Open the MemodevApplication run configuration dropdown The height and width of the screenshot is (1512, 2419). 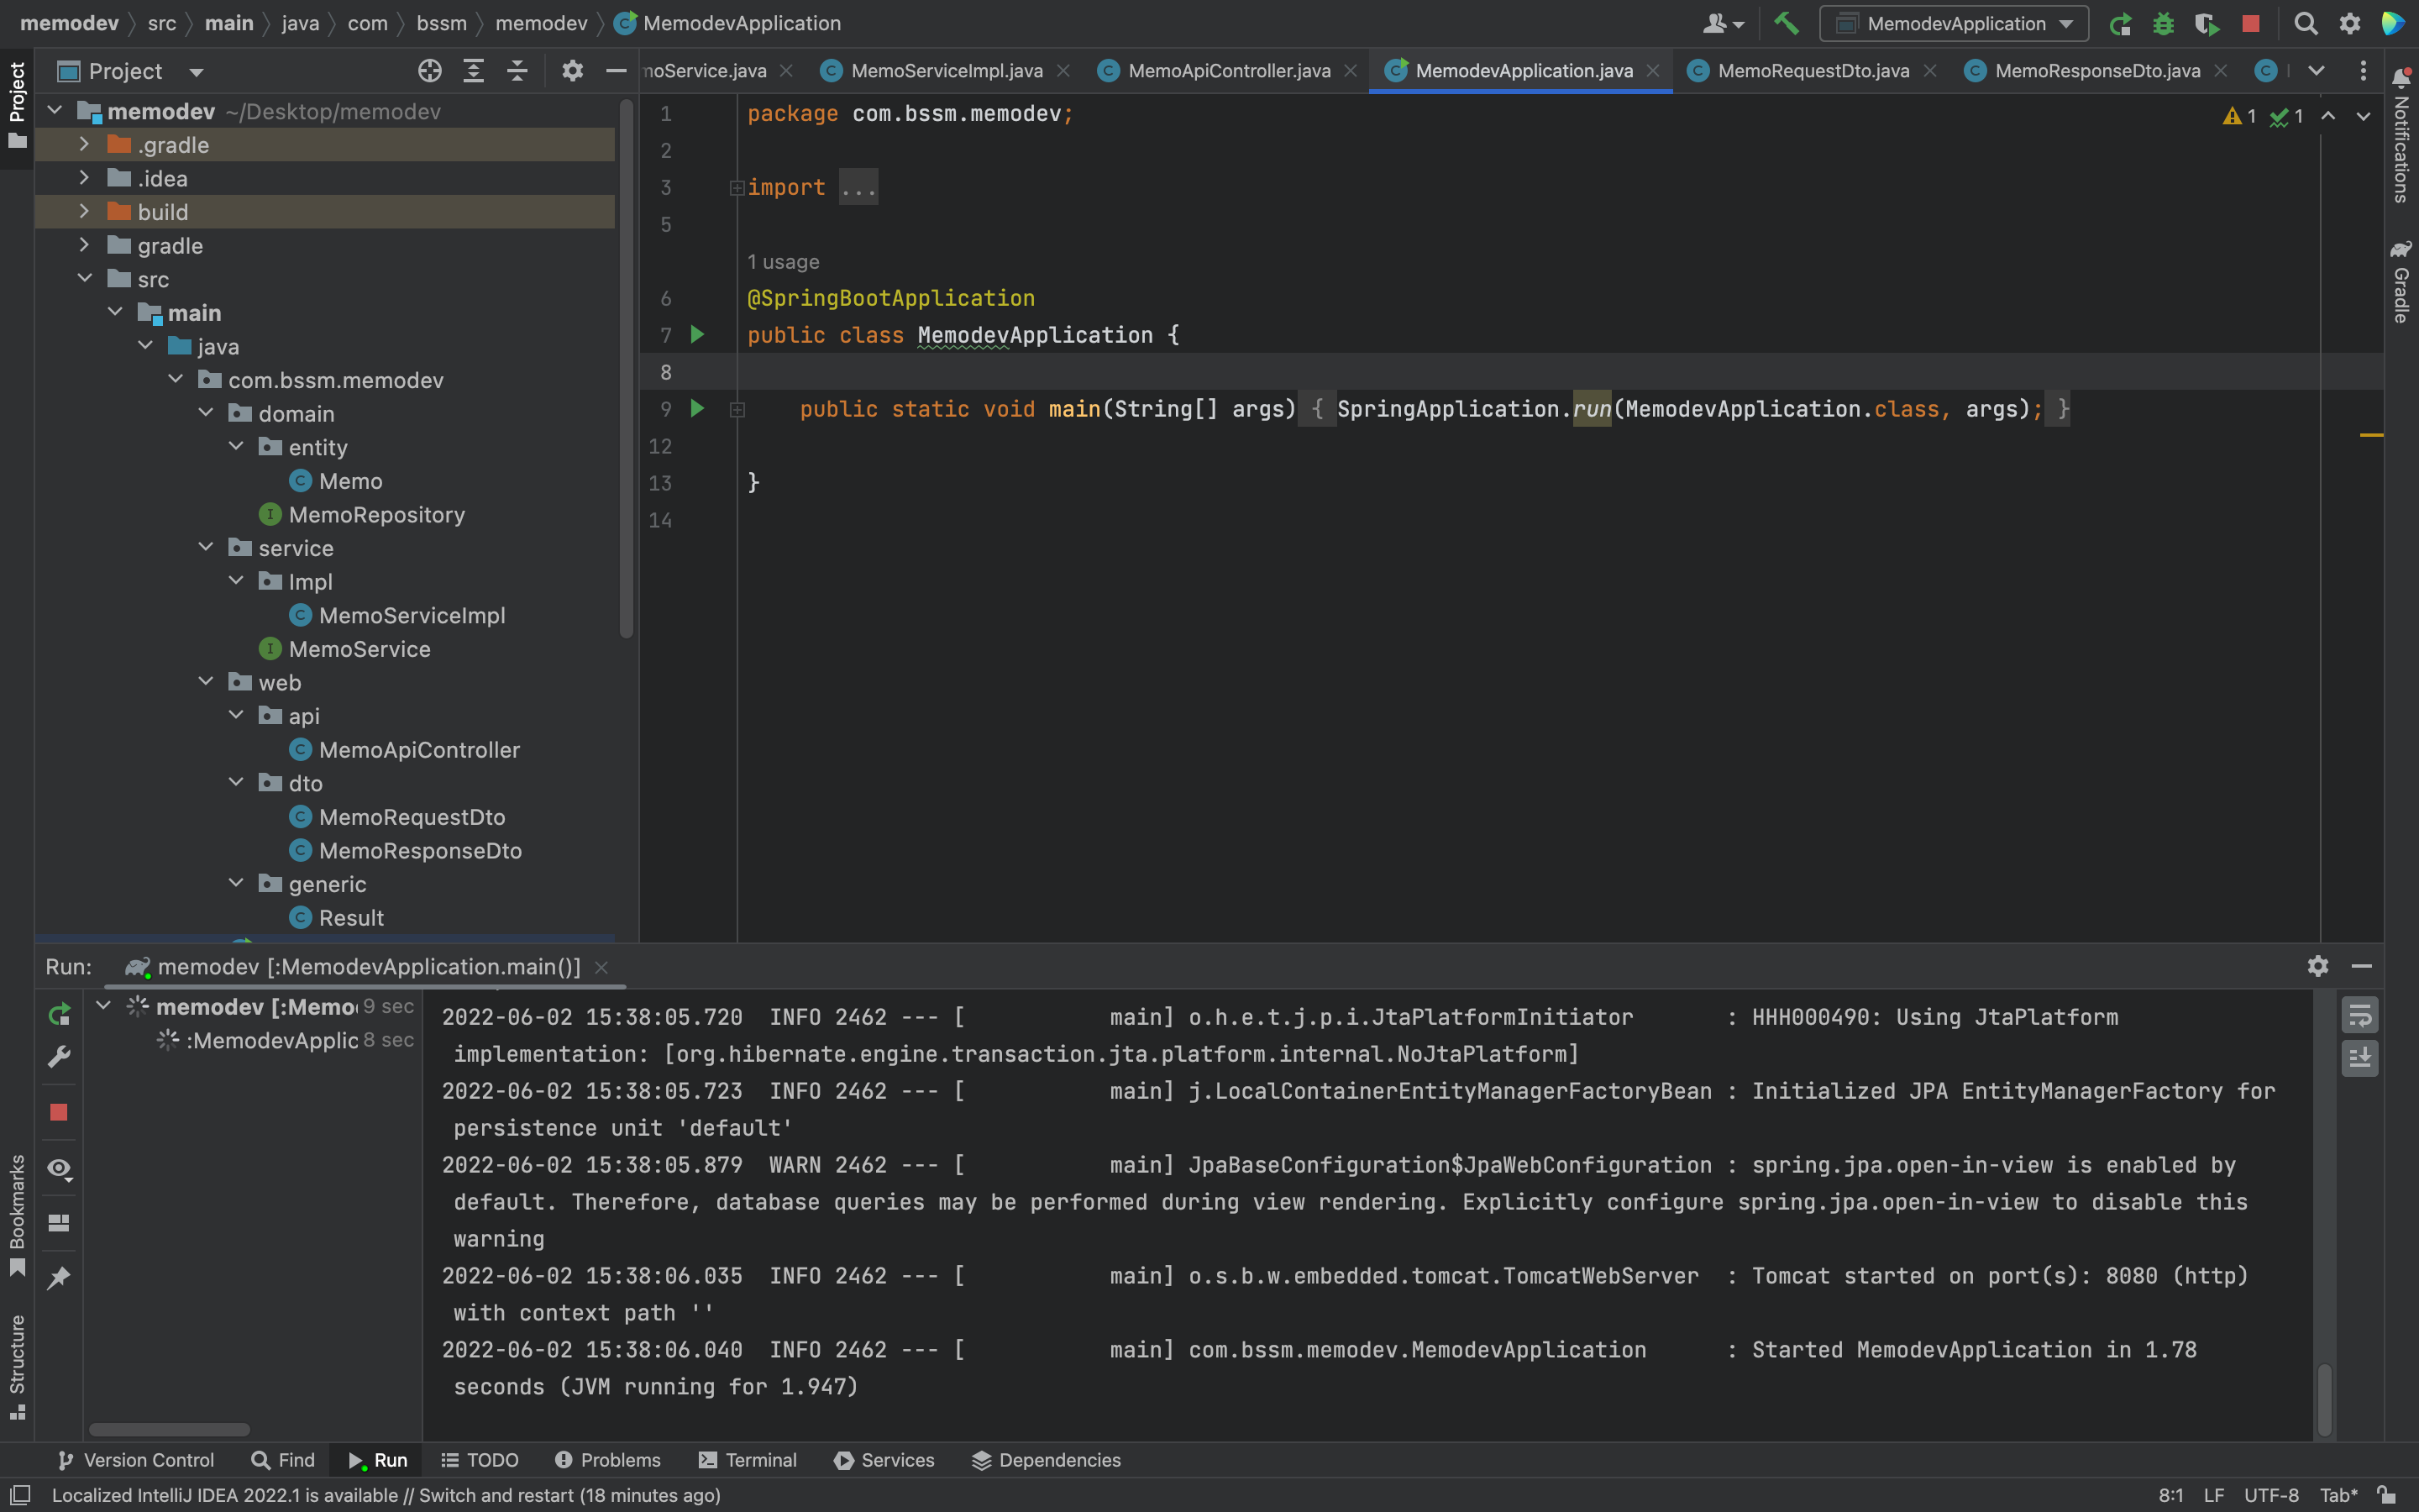(x=1953, y=23)
